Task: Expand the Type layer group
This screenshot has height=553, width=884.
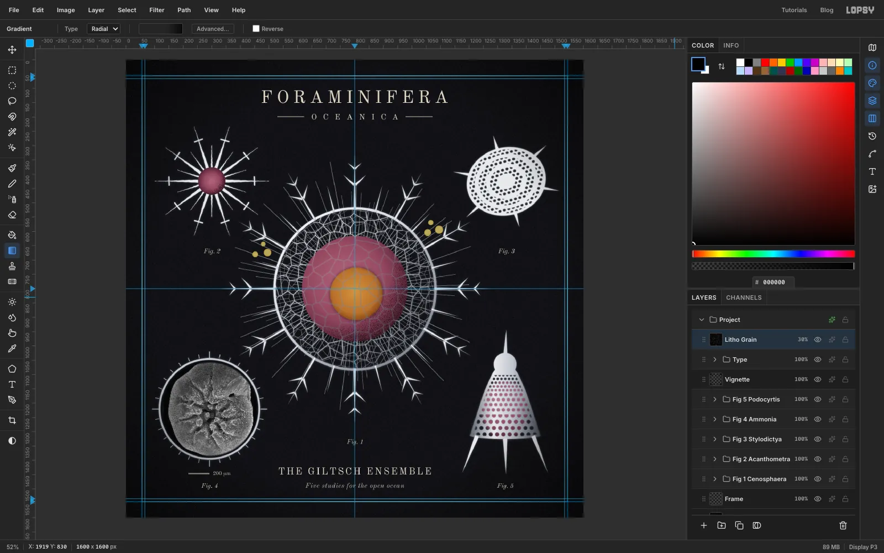Action: click(x=715, y=359)
